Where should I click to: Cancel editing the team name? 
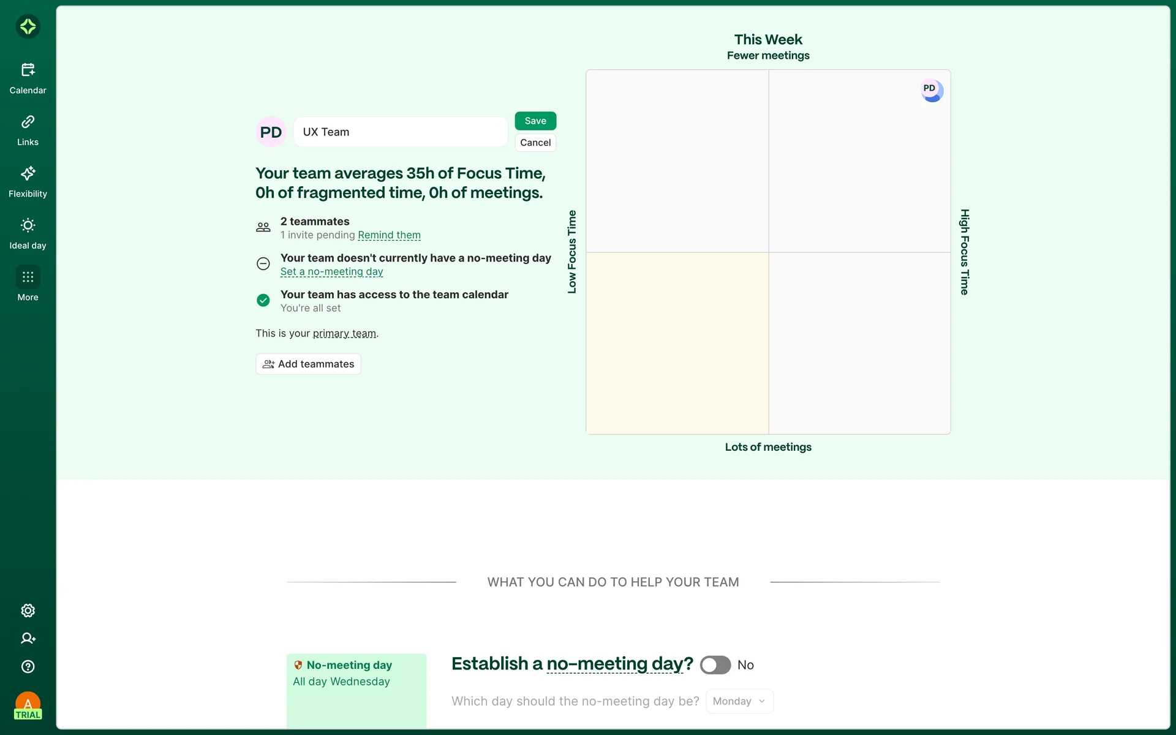tap(535, 143)
